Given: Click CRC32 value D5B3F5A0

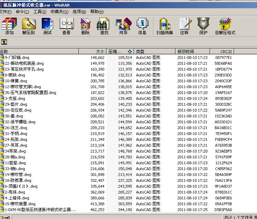Looking at the screenshot, I should pyautogui.click(x=223, y=210).
